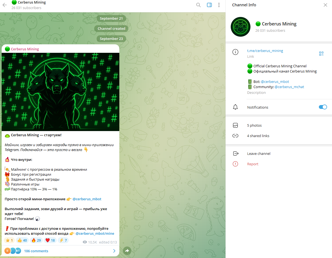Viewport: 332px width, 258px height.
Task: Open the channel avatar in info panel
Action: click(241, 27)
